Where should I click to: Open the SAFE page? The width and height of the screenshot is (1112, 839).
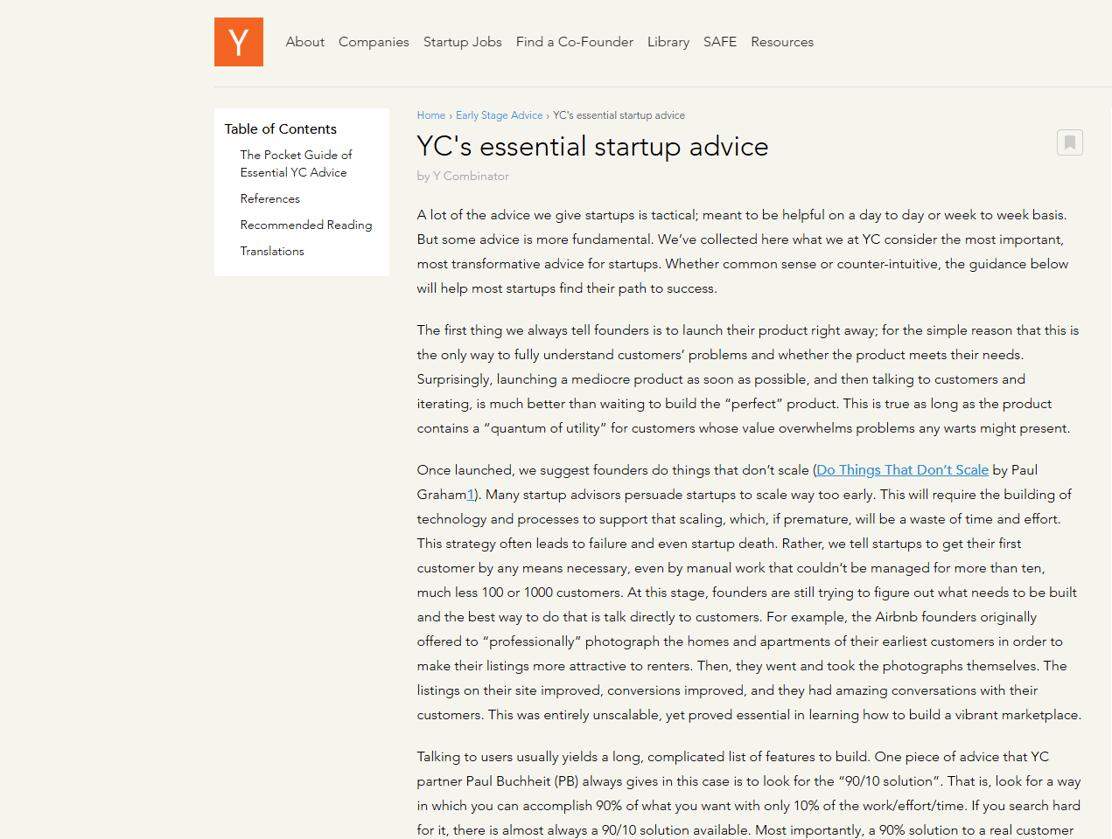720,42
